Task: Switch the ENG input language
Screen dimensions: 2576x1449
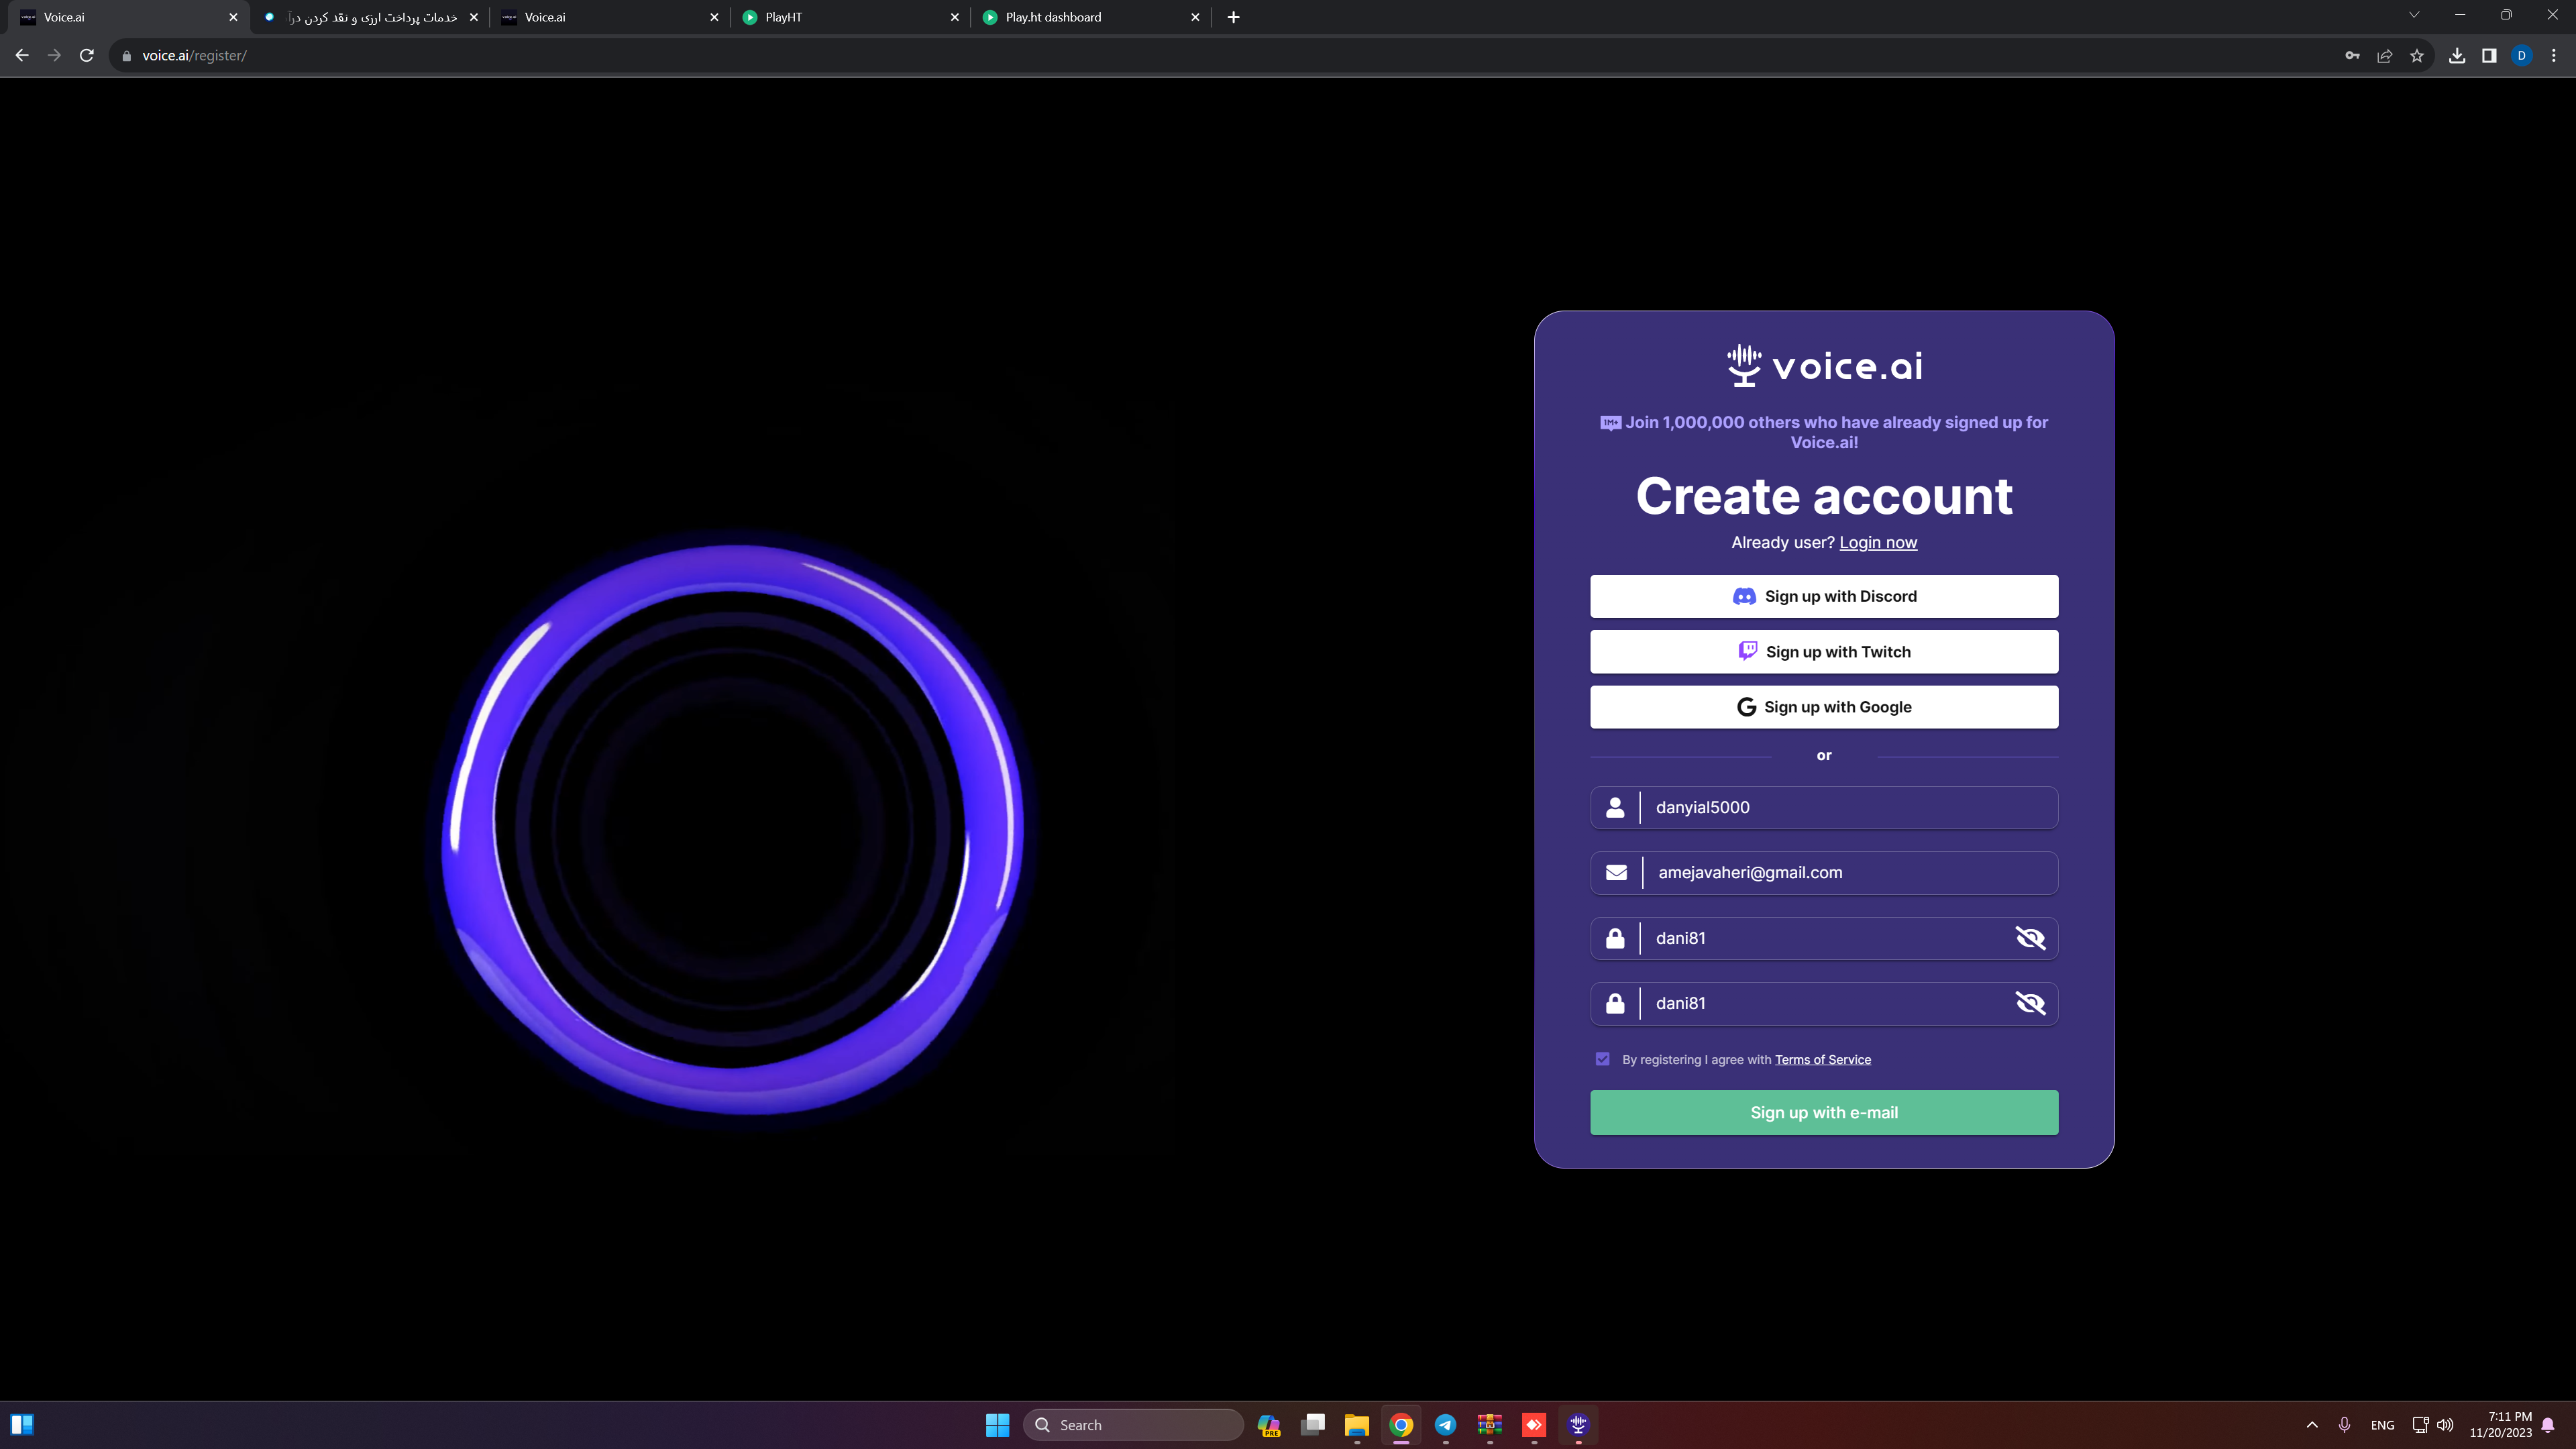Action: tap(2382, 1425)
